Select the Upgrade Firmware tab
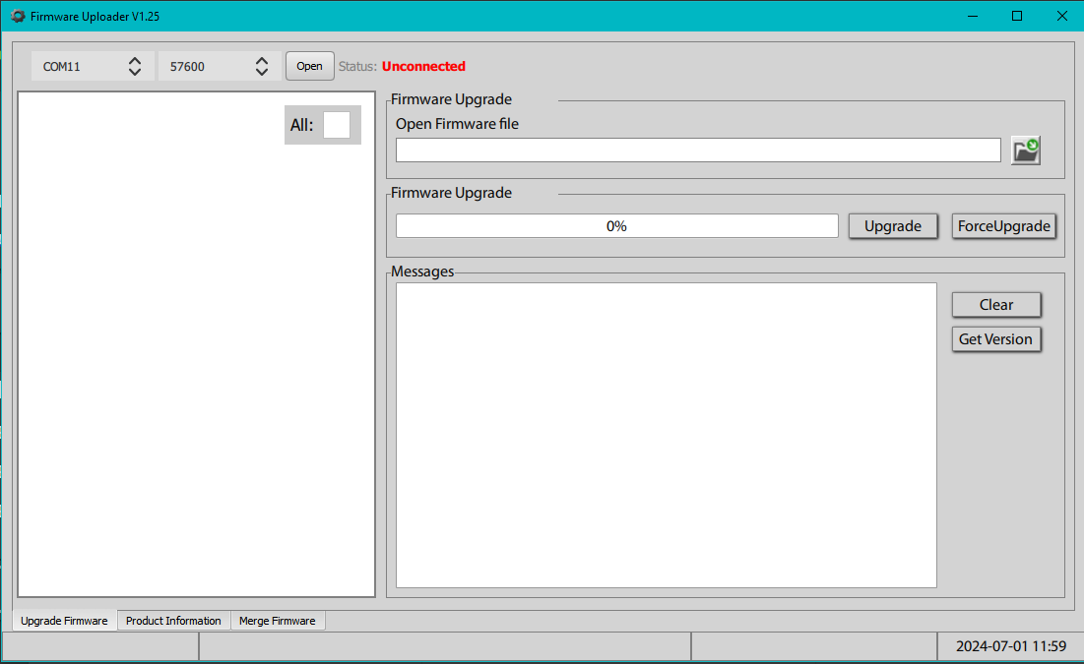 point(64,620)
